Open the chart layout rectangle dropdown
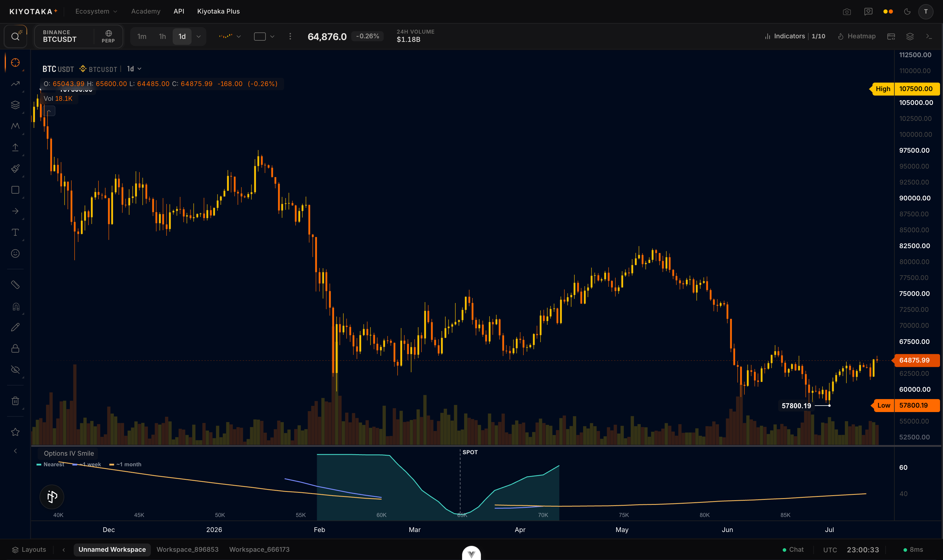This screenshot has width=943, height=560. pyautogui.click(x=264, y=37)
